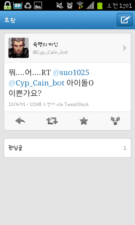Tap the recycle sync icon in status bar
Screen dimensions: 135x225
[x=28, y=5]
